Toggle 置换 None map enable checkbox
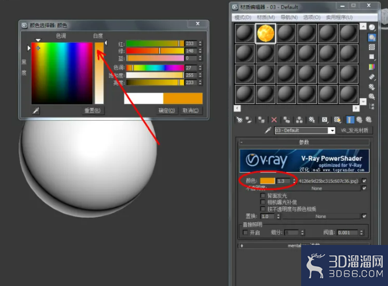The image size is (388, 286). pyautogui.click(x=364, y=216)
